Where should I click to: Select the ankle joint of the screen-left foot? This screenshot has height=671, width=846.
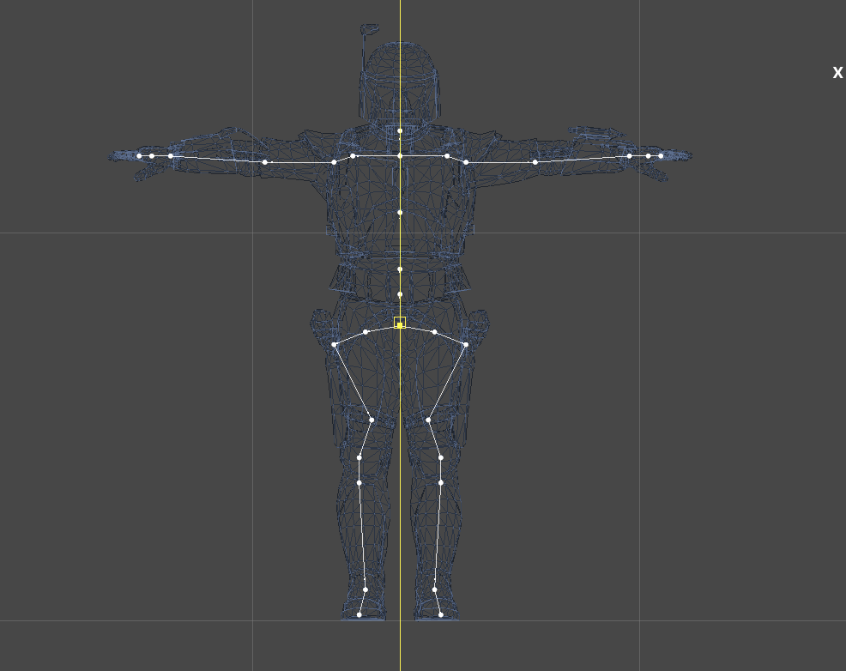pyautogui.click(x=366, y=589)
